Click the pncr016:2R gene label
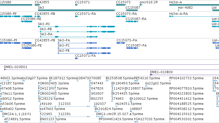This screenshot has height=123, width=219. click(148, 2)
